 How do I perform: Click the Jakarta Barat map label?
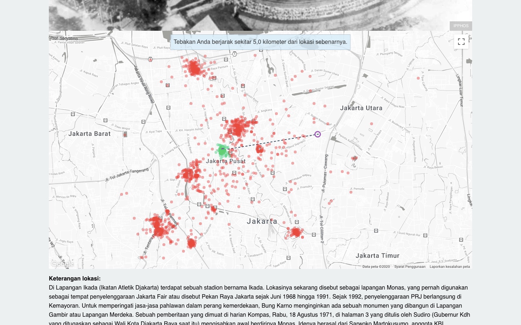pyautogui.click(x=89, y=134)
